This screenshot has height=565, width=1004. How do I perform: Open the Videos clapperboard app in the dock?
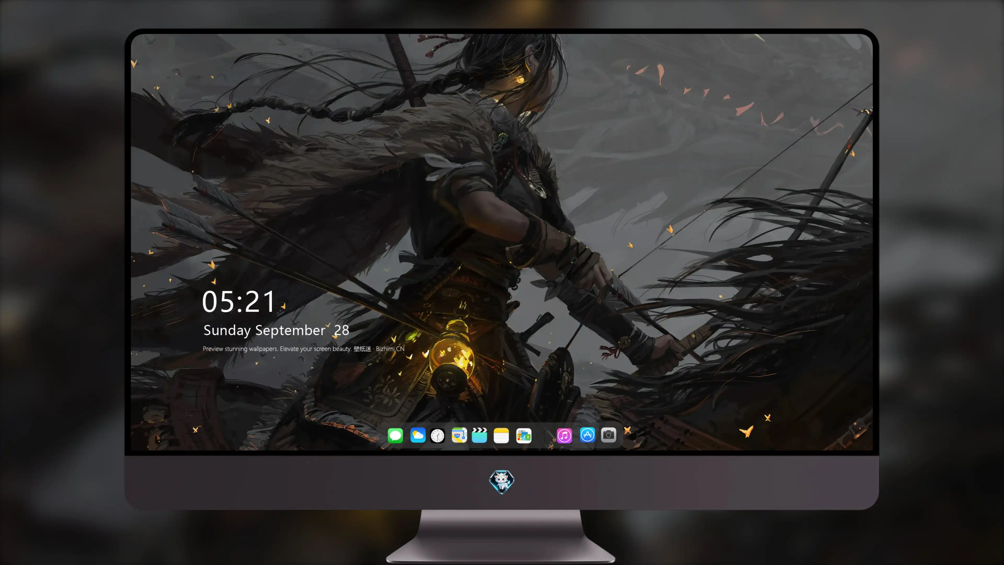click(480, 435)
